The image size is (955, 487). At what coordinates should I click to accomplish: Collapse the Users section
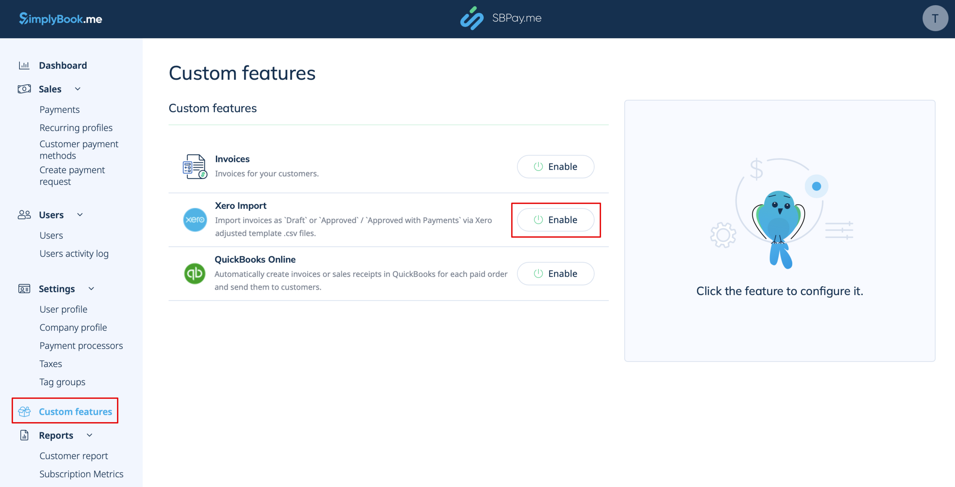(80, 214)
